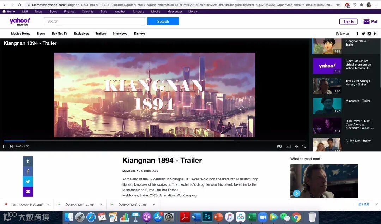Open Messenger in Yahoo top bar

coord(175,11)
